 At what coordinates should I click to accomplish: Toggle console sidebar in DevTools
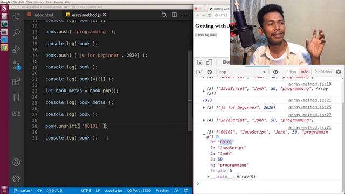(199, 72)
